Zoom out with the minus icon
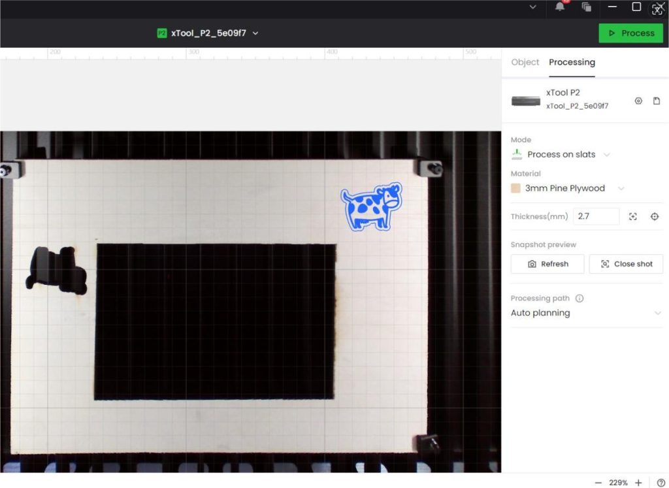This screenshot has height=488, width=669. click(x=598, y=483)
